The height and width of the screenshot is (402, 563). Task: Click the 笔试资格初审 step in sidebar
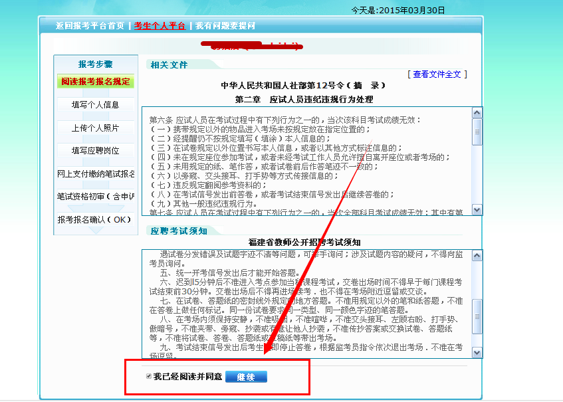tap(96, 197)
